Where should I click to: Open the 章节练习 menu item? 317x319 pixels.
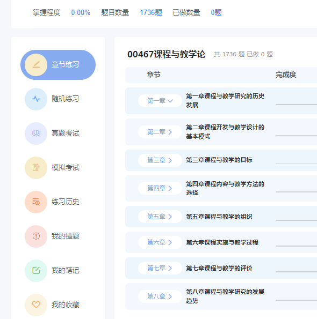[x=58, y=65]
